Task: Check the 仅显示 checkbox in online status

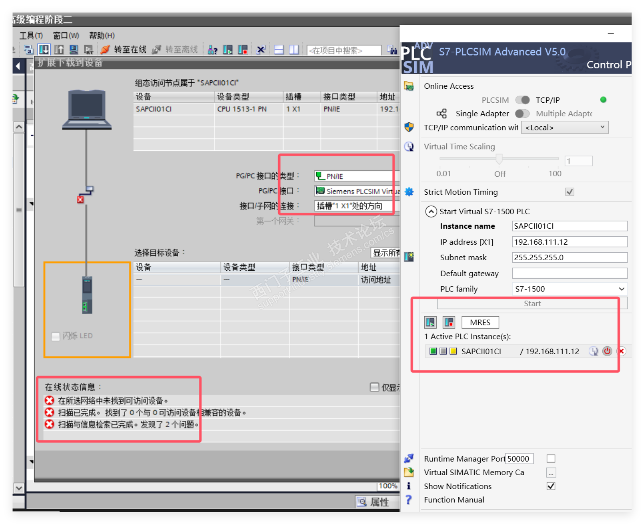Action: (x=375, y=387)
